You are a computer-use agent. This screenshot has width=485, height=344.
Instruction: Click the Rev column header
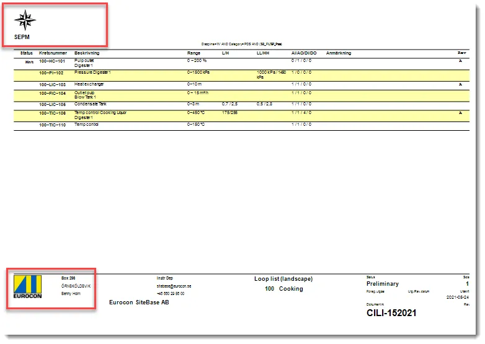(462, 53)
